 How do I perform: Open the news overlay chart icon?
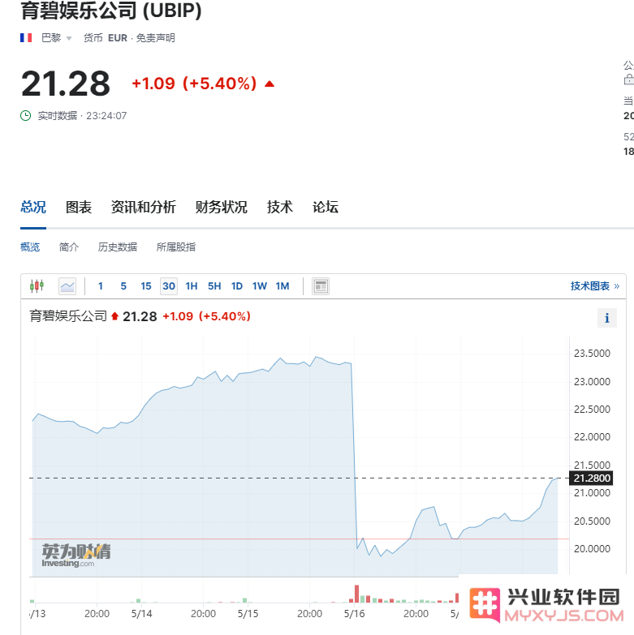(321, 286)
